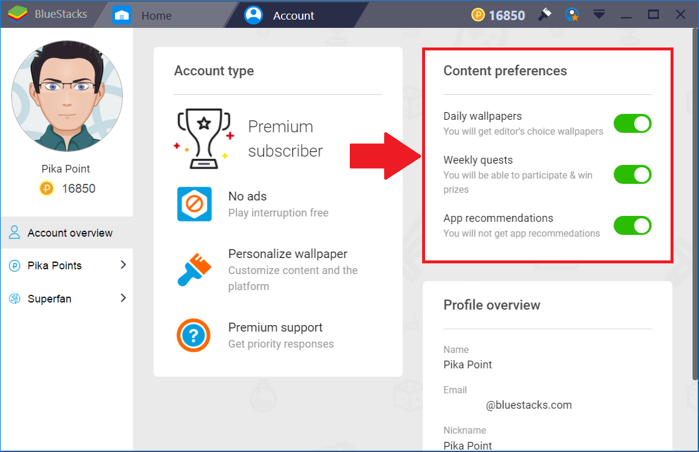This screenshot has height=452, width=699.
Task: Click the paintbrush Personalize wallpaper icon
Action: 194,269
